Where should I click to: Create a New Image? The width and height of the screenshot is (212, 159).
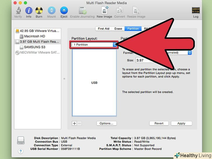click(105, 10)
